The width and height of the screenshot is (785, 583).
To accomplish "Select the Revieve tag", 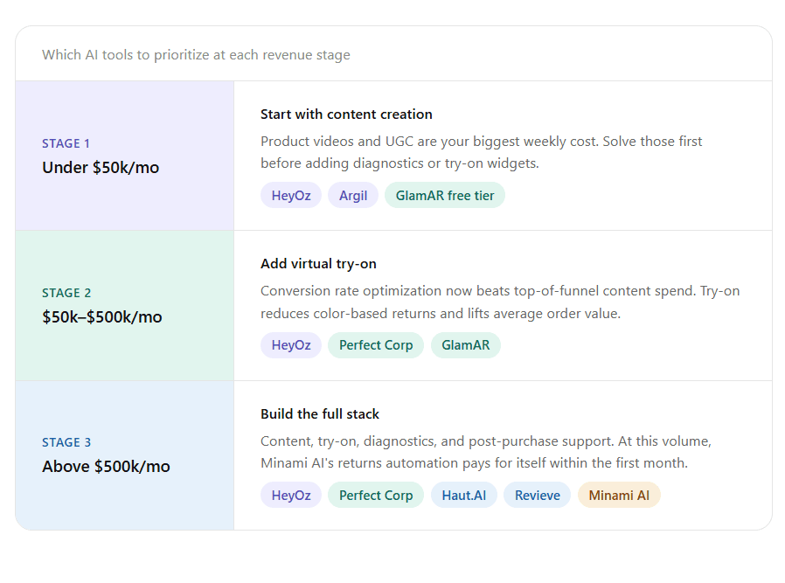I will 538,496.
